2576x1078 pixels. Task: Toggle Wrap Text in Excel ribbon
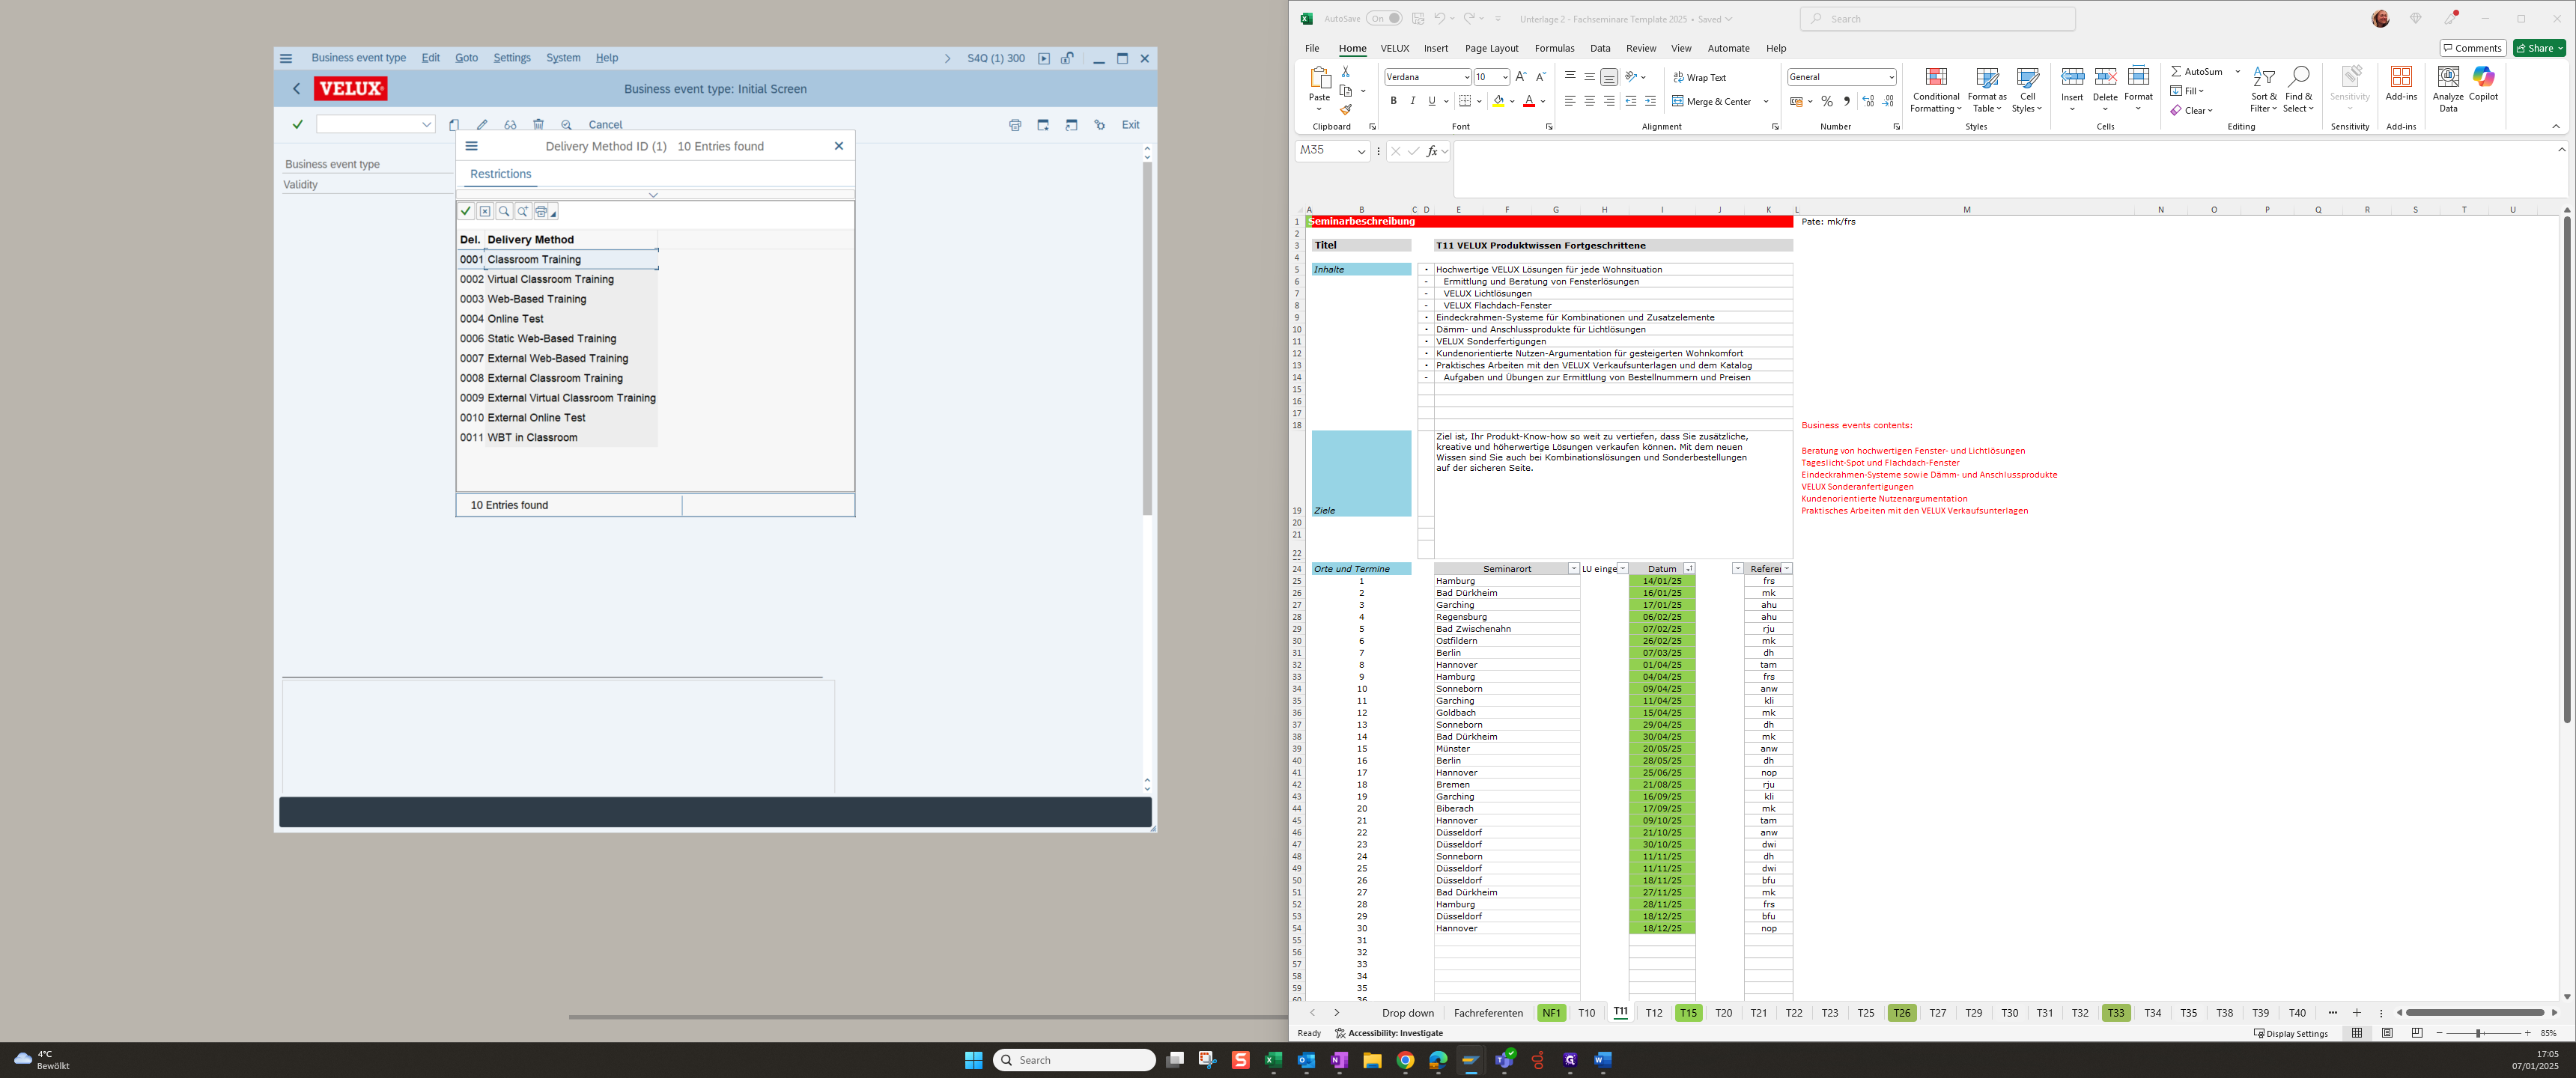click(1699, 77)
